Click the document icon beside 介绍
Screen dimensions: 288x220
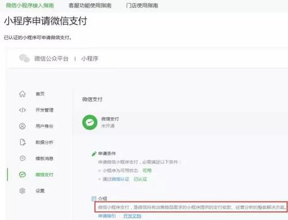tap(94, 199)
